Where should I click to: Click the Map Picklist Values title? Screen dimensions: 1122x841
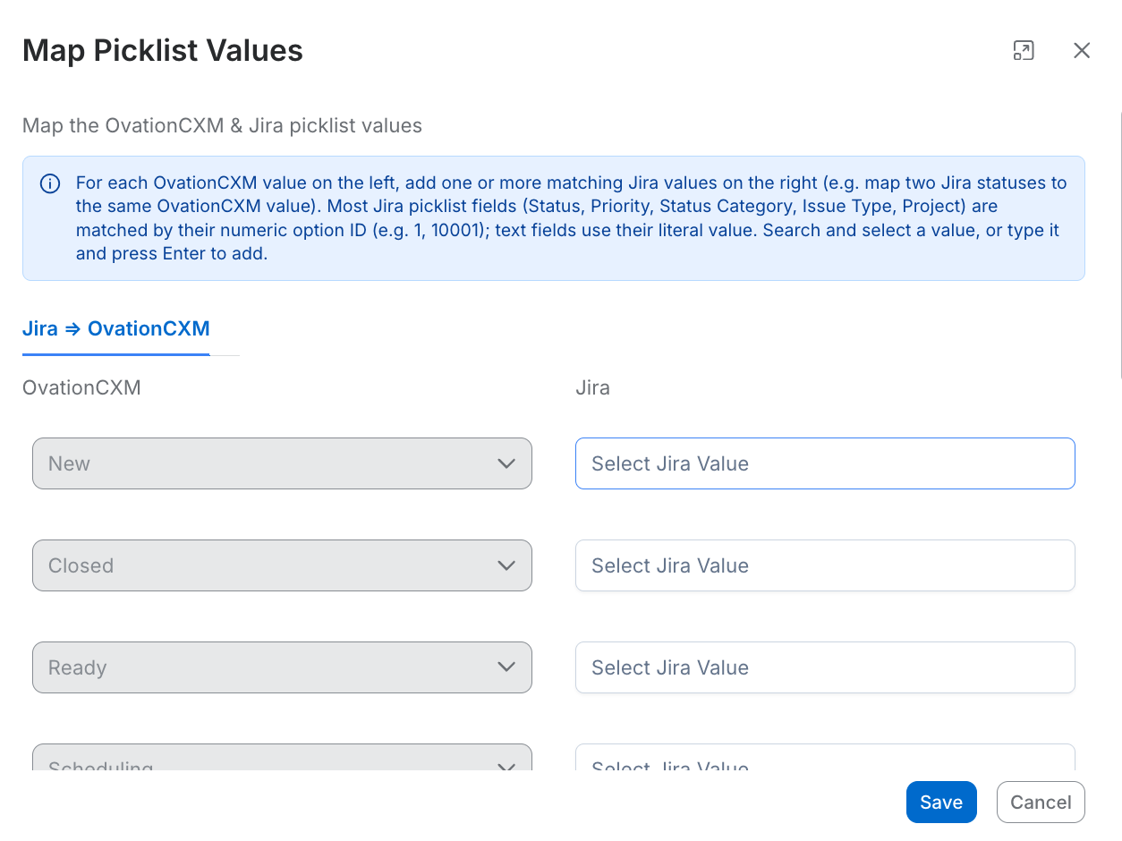(163, 50)
